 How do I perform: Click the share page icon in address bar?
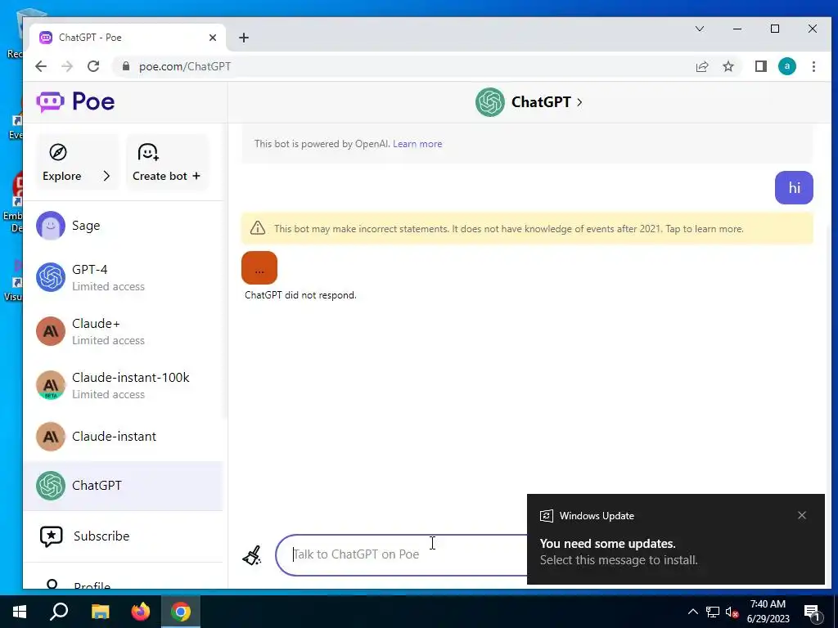coord(701,66)
